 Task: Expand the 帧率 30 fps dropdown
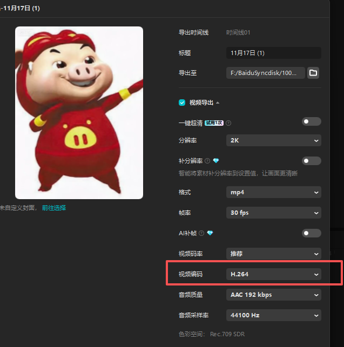pos(273,213)
